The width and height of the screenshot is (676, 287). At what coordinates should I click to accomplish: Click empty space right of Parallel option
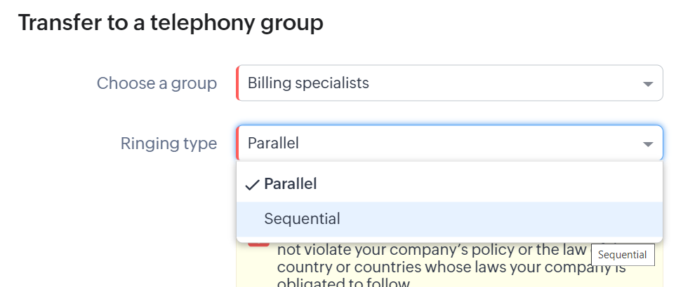pyautogui.click(x=491, y=184)
